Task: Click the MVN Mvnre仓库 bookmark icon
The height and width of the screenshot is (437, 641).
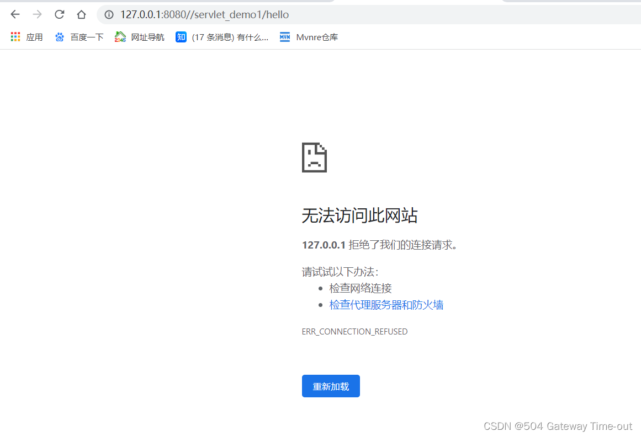Action: tap(284, 37)
